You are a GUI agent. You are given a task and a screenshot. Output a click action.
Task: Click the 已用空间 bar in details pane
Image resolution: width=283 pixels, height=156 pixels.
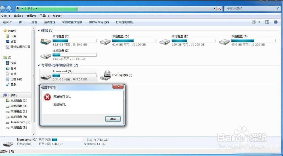[68, 139]
